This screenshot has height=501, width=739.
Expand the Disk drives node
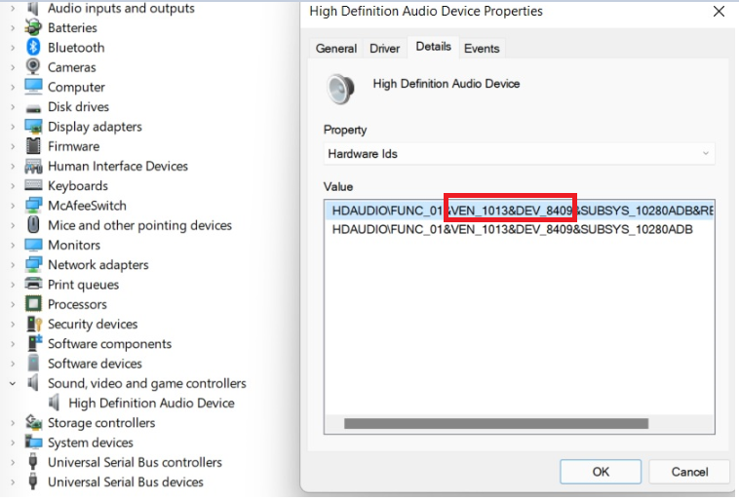[13, 107]
